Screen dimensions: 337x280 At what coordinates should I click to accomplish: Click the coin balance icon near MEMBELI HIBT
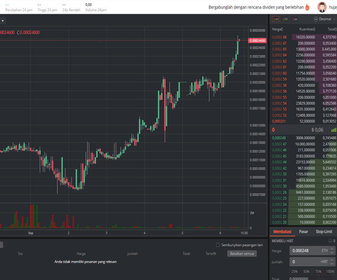point(330,241)
